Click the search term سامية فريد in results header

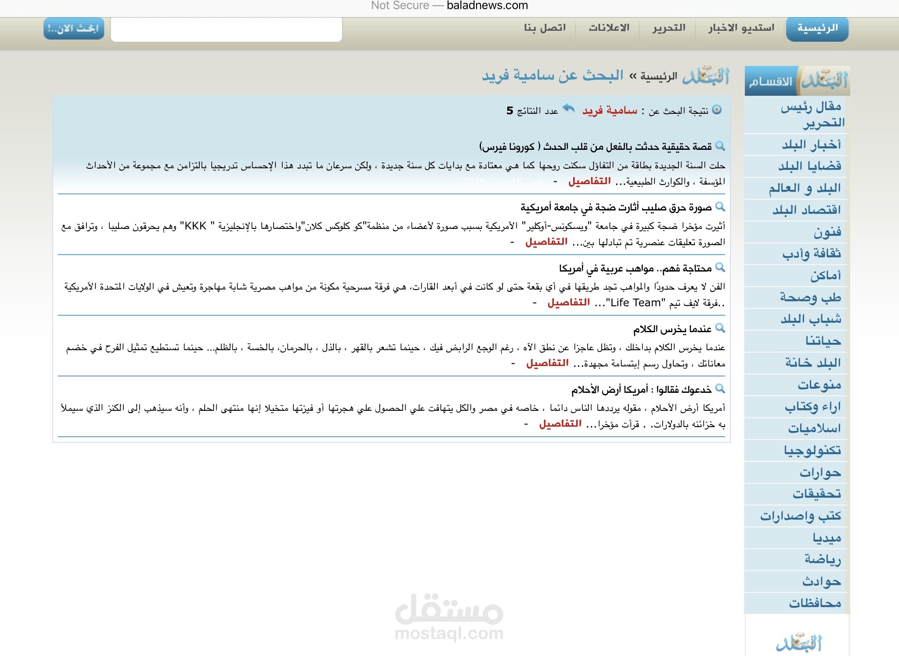point(610,111)
